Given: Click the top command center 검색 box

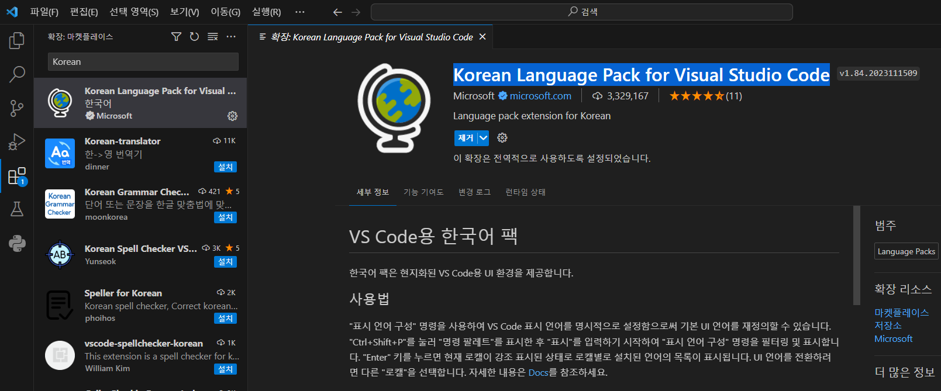Looking at the screenshot, I should [x=582, y=12].
